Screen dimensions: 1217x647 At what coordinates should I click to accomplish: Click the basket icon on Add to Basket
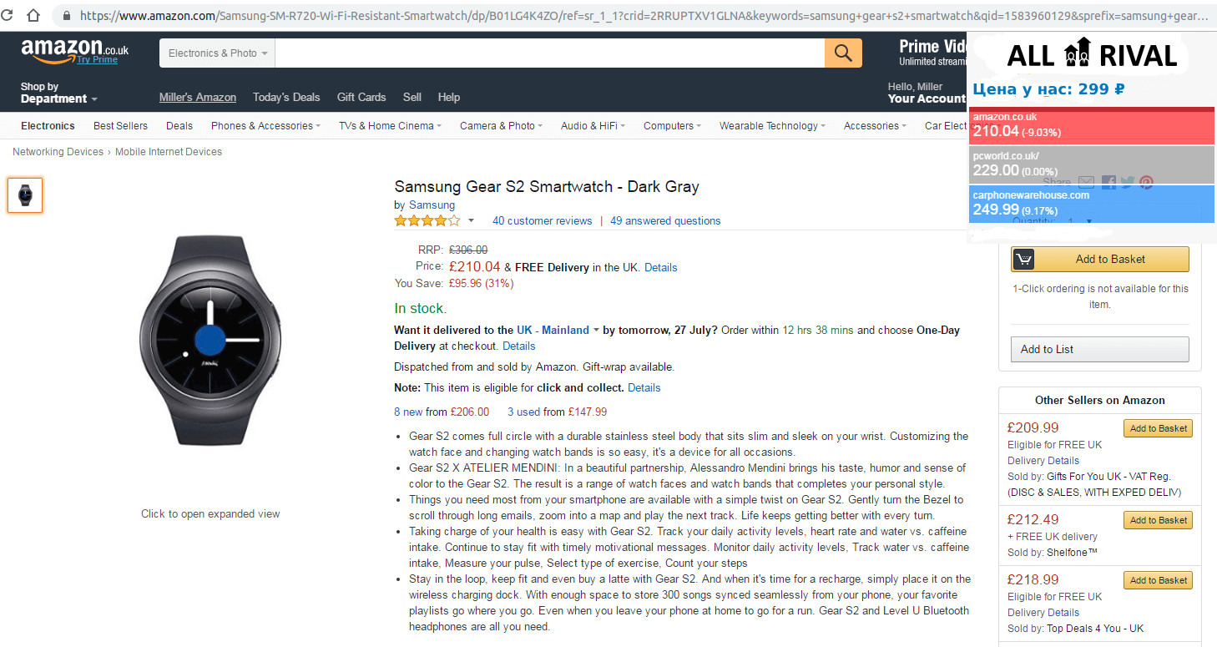(x=1024, y=260)
